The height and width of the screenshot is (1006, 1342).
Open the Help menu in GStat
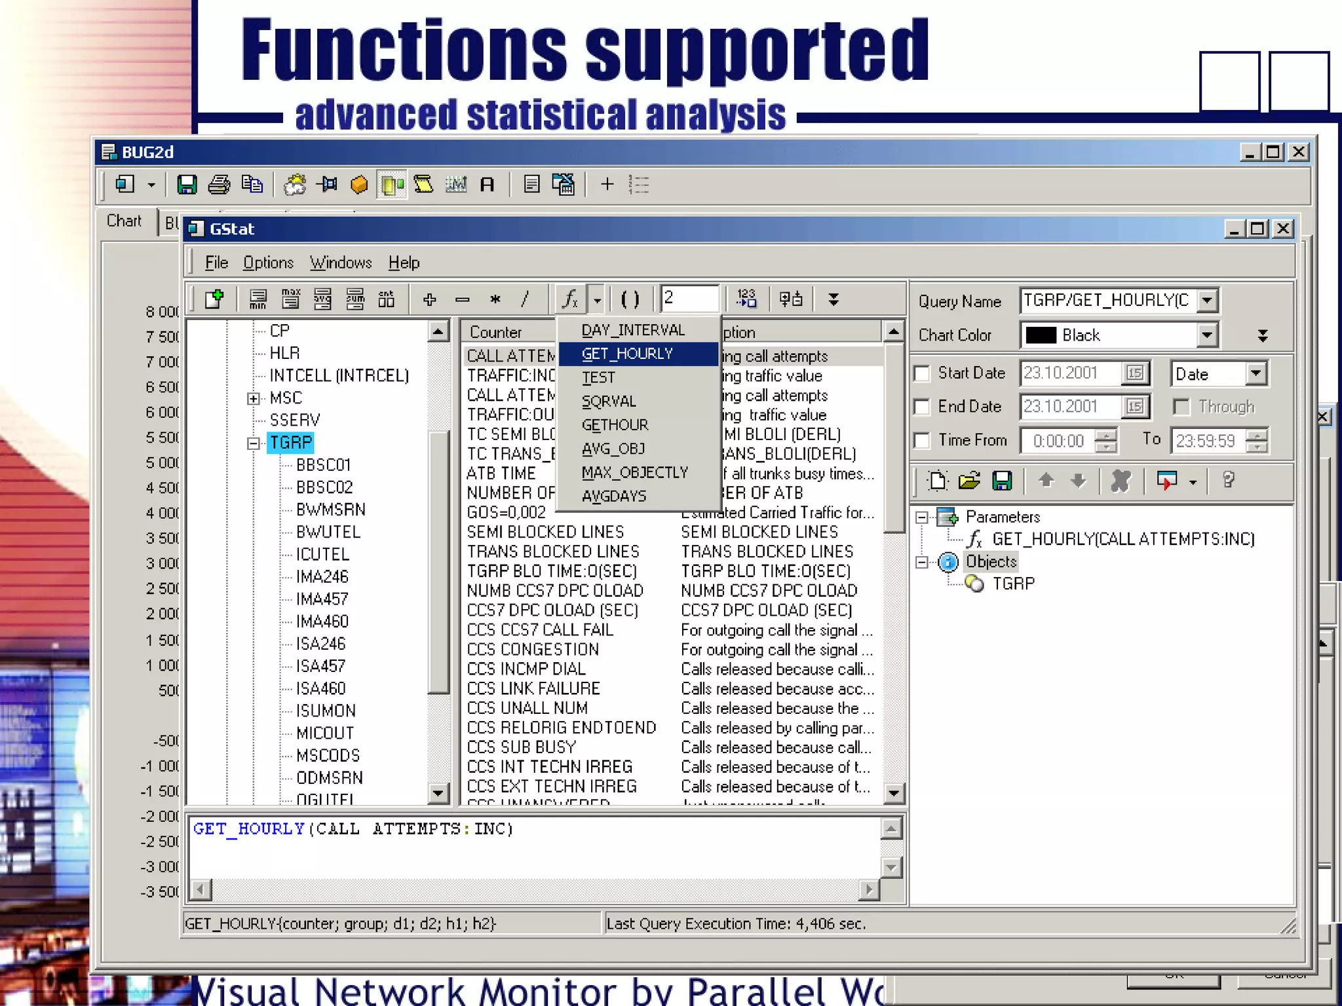coord(404,263)
